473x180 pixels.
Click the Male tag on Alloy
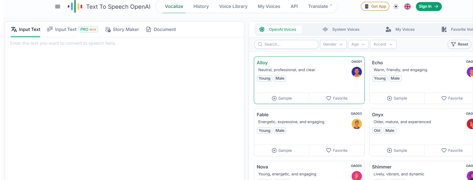[280, 78]
